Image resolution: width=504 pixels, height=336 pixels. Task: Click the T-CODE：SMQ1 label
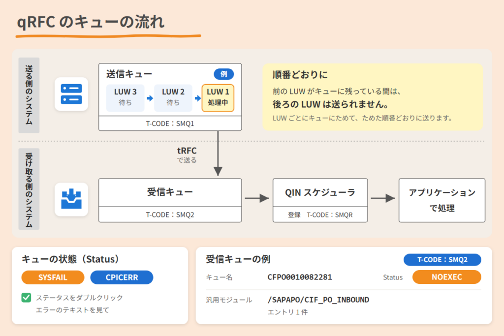170,123
